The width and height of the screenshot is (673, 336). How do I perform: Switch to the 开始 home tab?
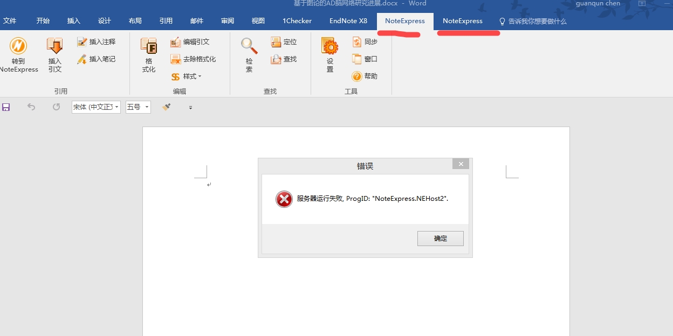[x=43, y=21]
